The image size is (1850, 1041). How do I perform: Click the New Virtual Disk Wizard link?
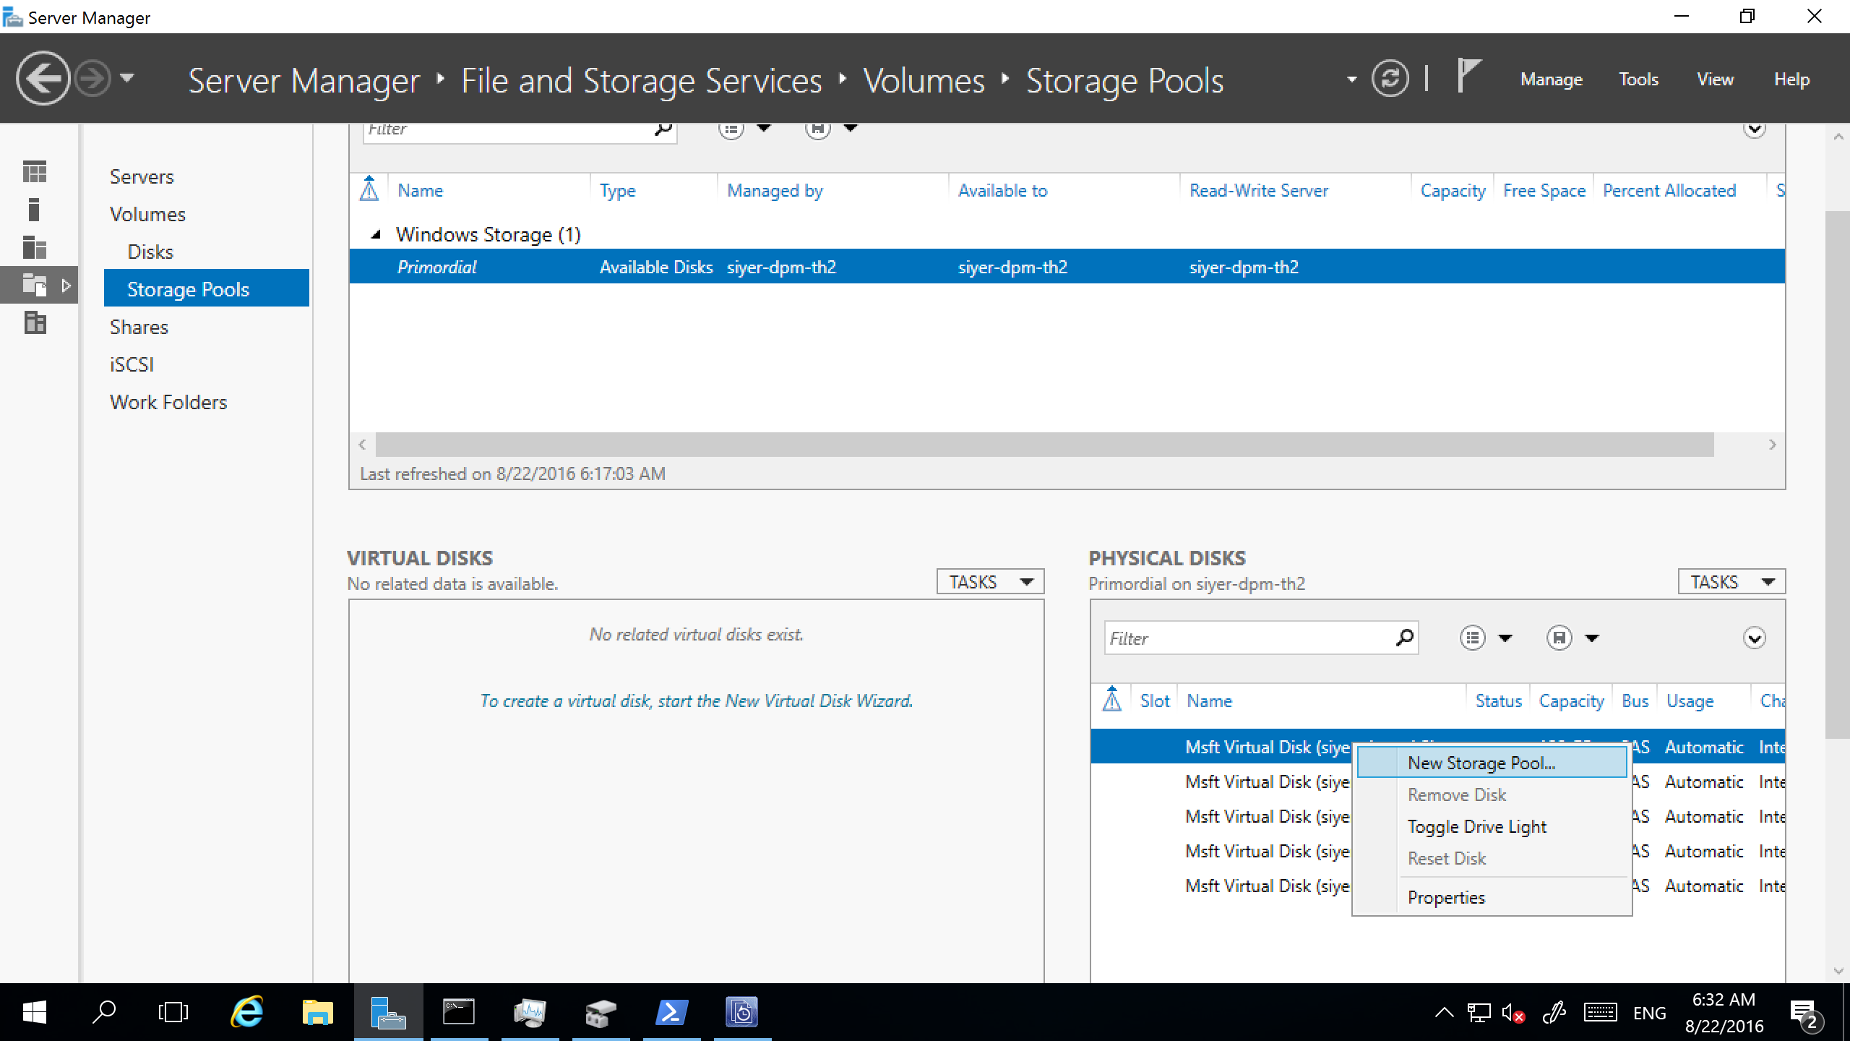point(695,701)
